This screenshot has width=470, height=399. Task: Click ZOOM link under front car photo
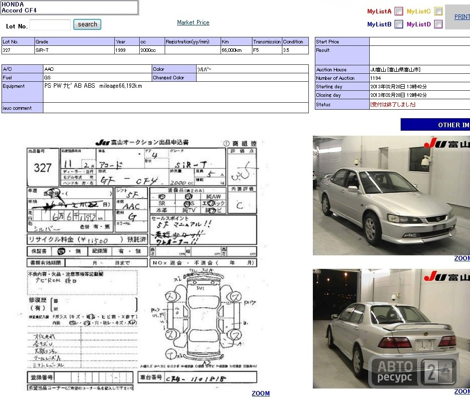point(462,258)
